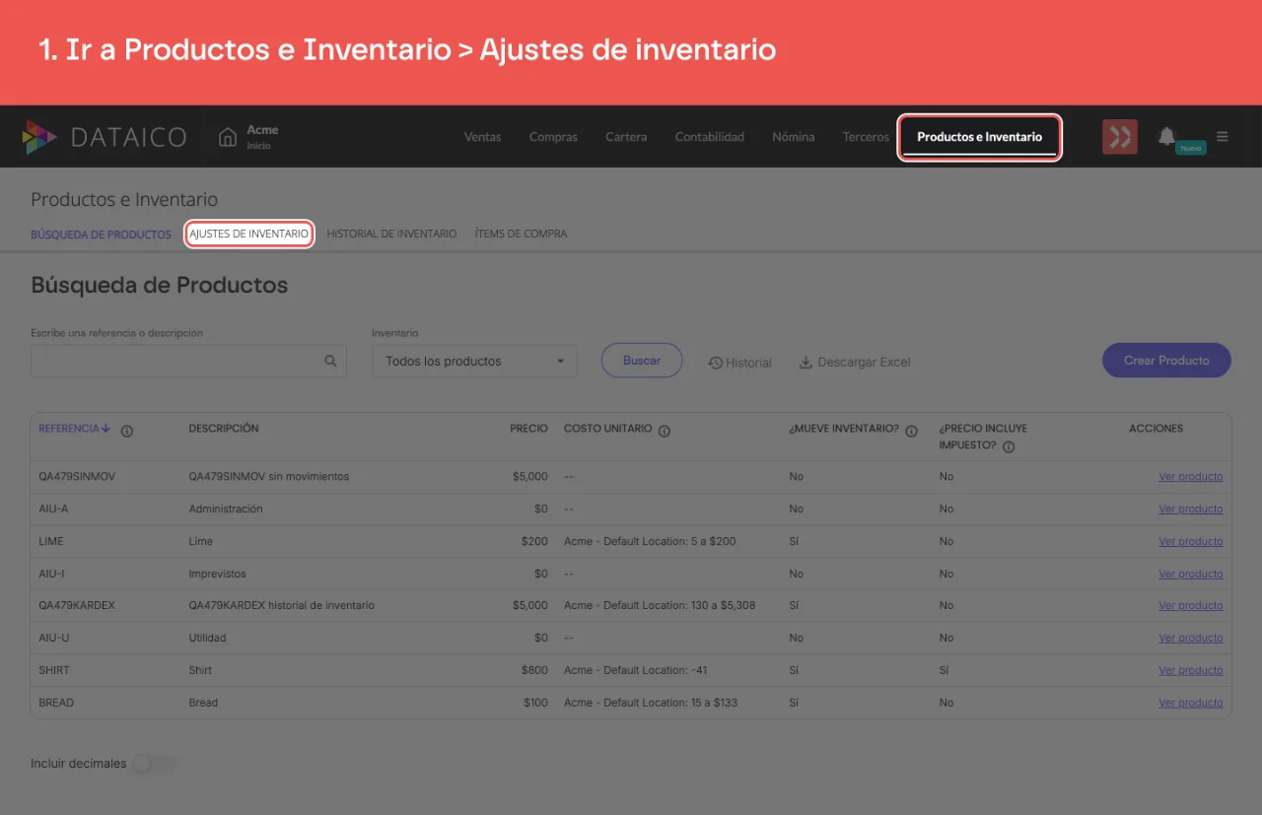Open Ver producto for AIU-A
The image size is (1262, 815).
[x=1190, y=509]
